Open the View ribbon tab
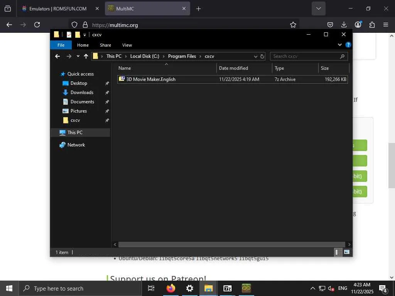 pos(127,45)
